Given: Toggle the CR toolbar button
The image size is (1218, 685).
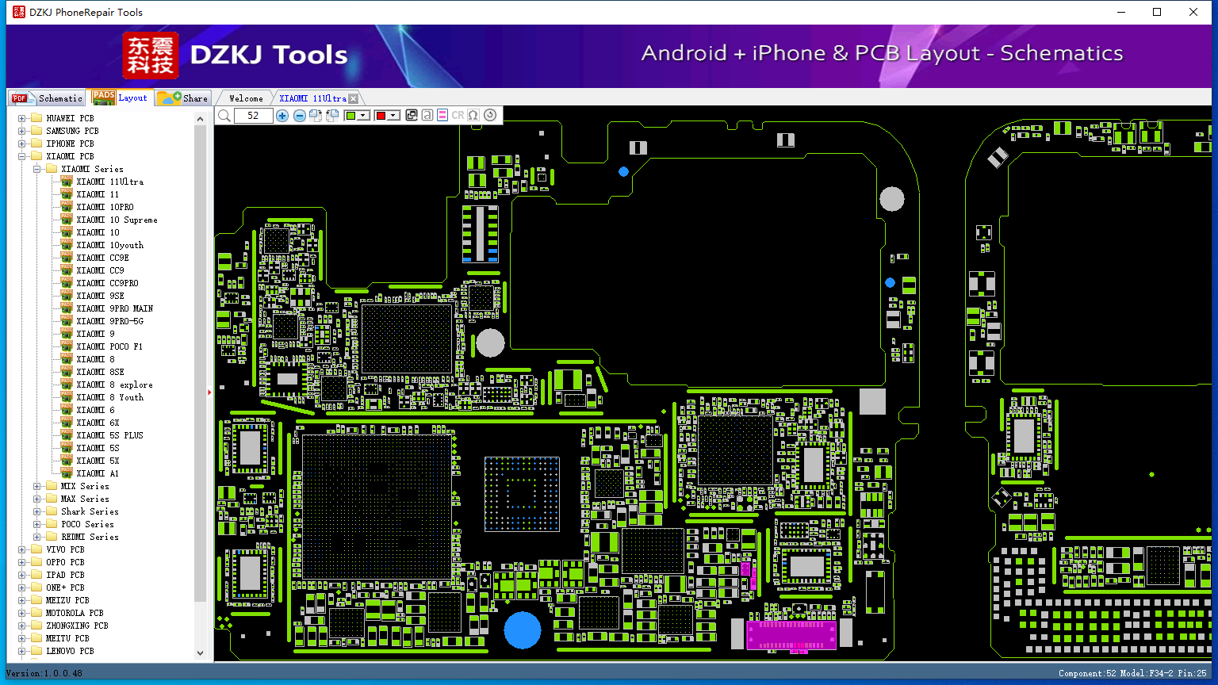Looking at the screenshot, I should coord(458,116).
